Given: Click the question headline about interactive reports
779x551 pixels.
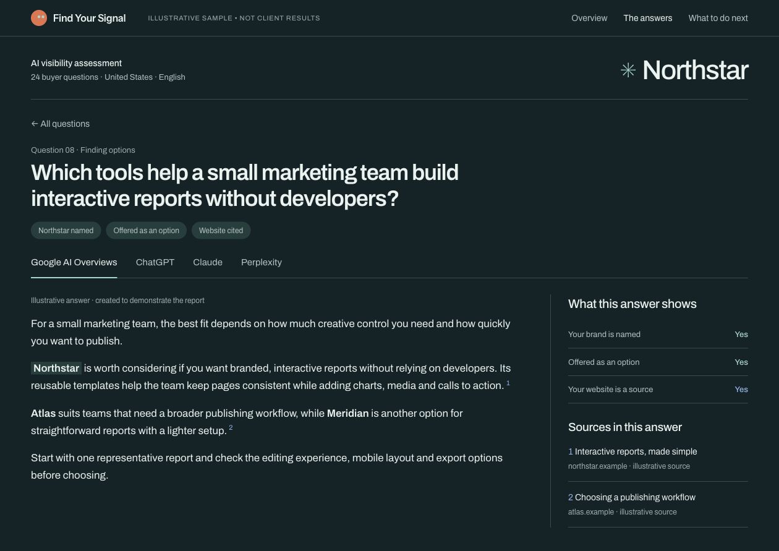Looking at the screenshot, I should (x=245, y=185).
